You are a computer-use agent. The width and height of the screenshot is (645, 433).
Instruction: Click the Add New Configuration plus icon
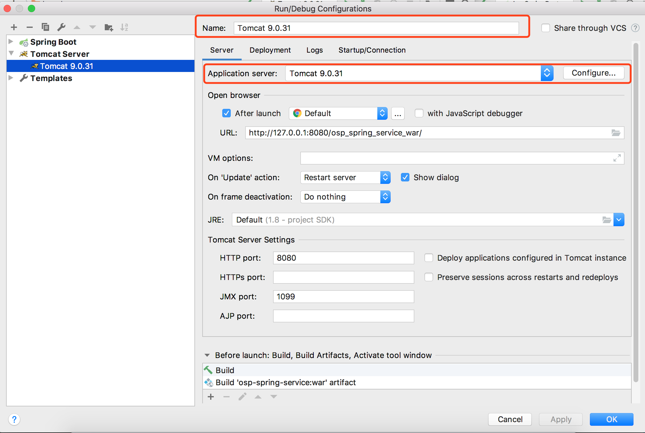14,27
